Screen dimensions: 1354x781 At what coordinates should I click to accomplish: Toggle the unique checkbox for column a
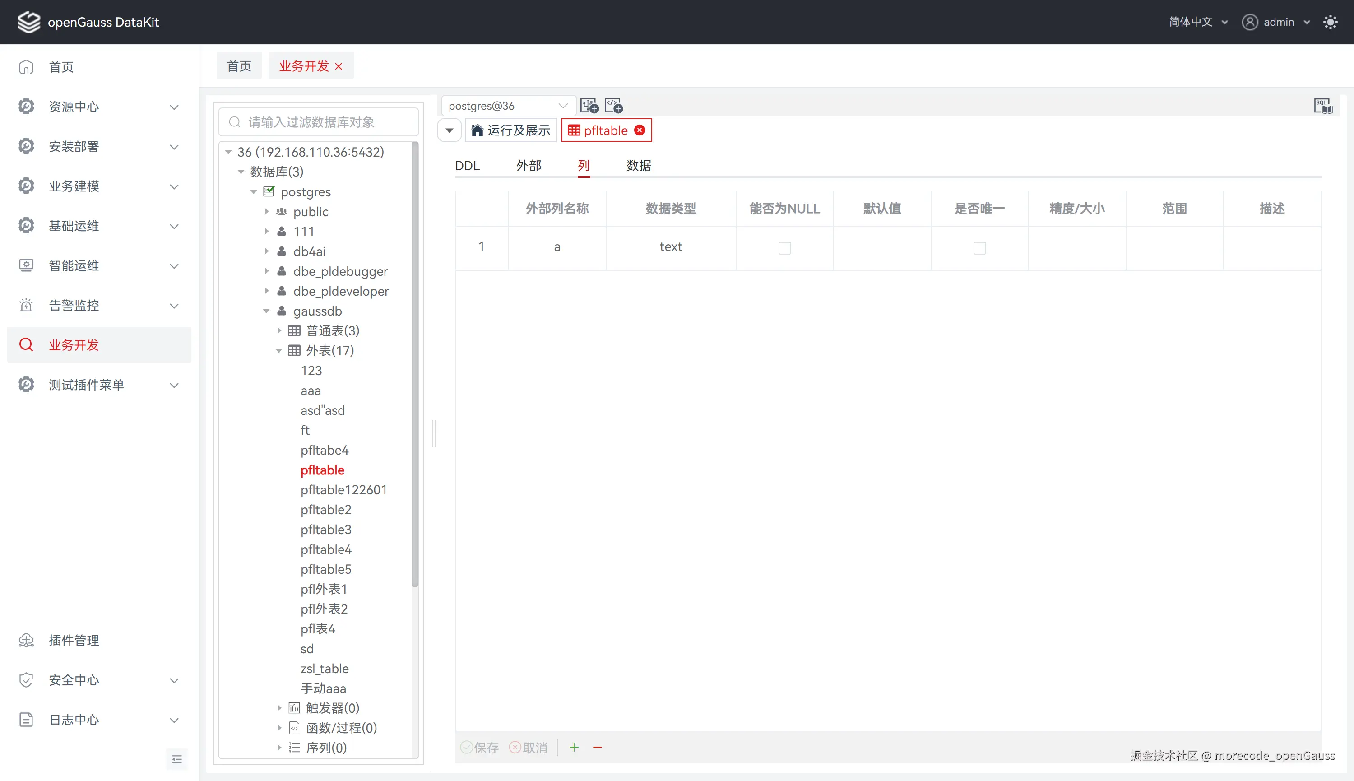click(979, 248)
